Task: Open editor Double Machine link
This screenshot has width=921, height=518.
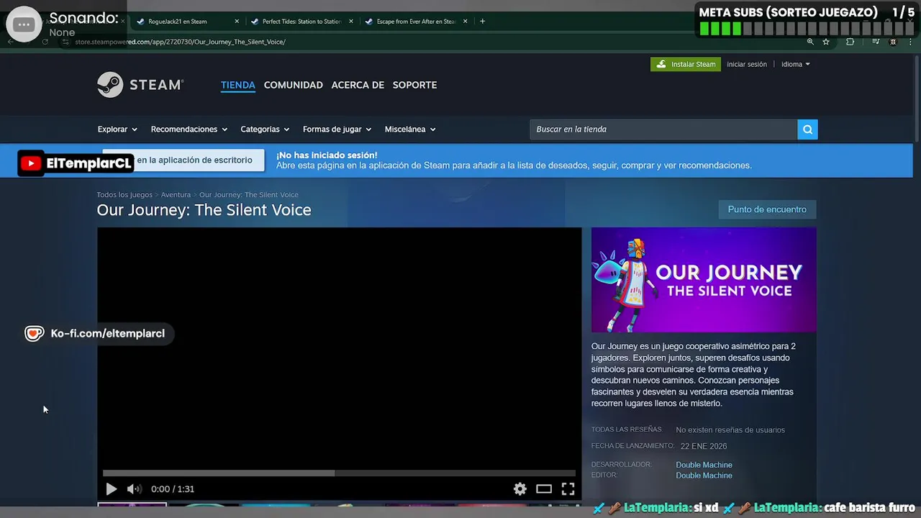Action: 704,476
